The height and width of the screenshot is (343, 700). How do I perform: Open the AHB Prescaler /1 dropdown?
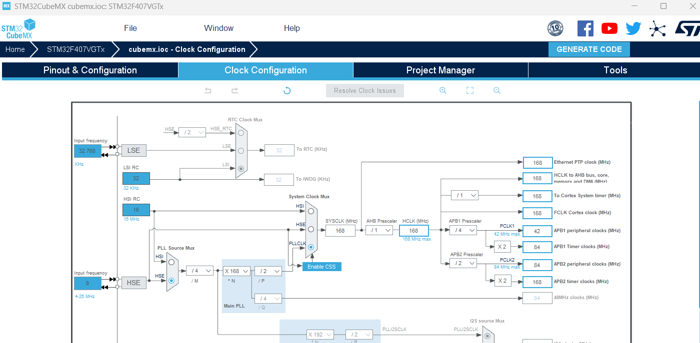tap(379, 230)
